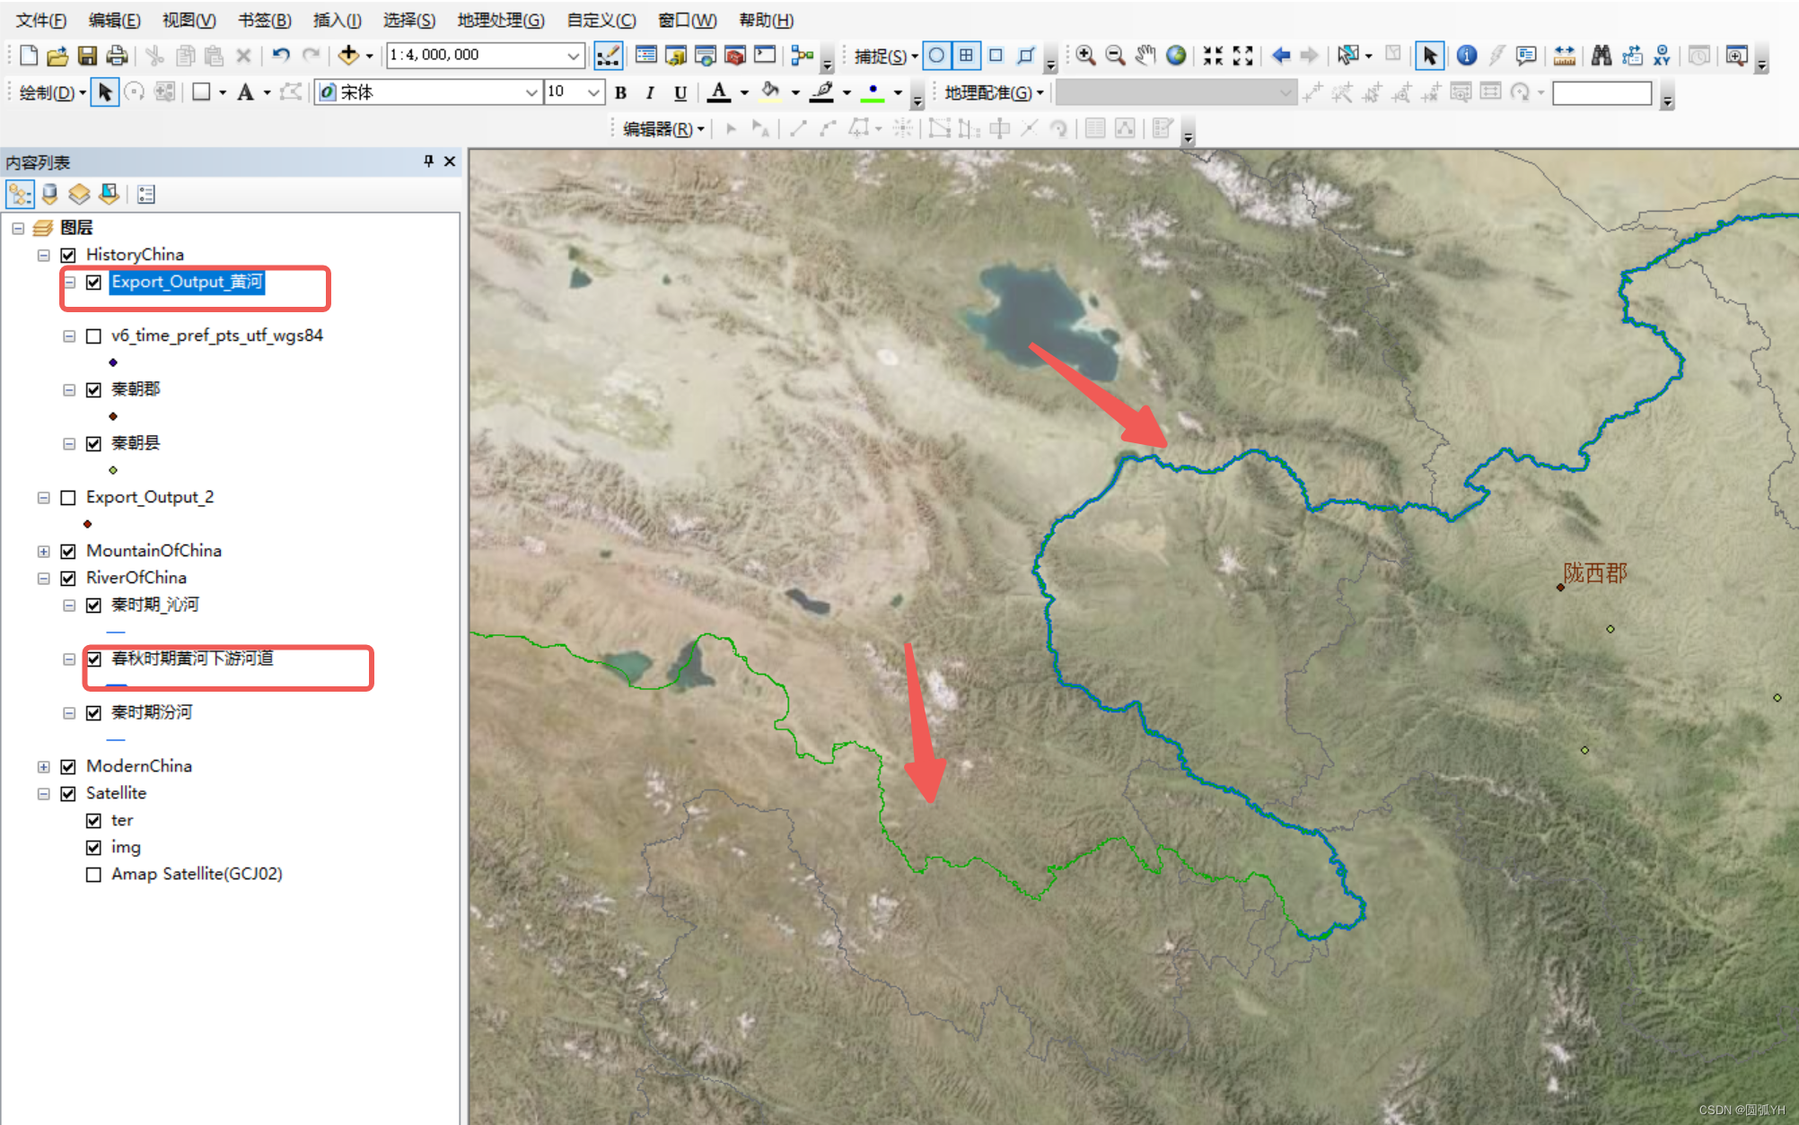Select the 春秋时期黄河下游河道 layer name
The image size is (1799, 1125).
192,658
